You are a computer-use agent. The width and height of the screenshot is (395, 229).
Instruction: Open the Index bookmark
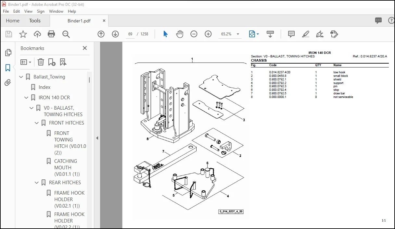point(45,87)
